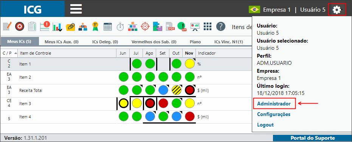This screenshot has height=142, width=352.
Task: Click the settings gear icon
Action: (x=337, y=10)
